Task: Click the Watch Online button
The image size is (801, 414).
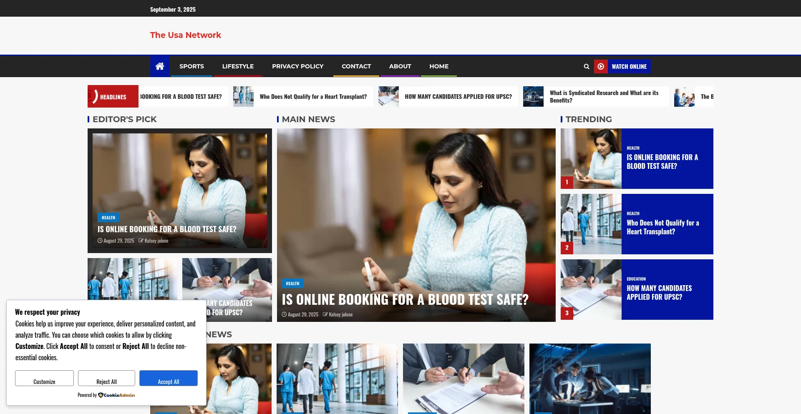Action: point(629,66)
